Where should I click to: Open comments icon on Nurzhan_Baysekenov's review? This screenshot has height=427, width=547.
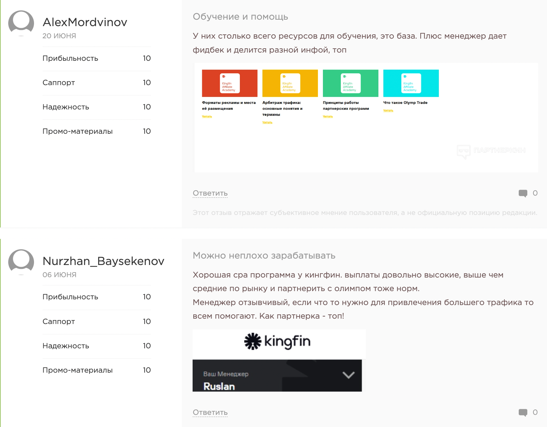click(523, 413)
